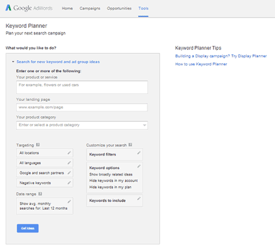This screenshot has height=246, width=275.
Task: Edit 'Keywords to include' pencil icon
Action: 139,199
